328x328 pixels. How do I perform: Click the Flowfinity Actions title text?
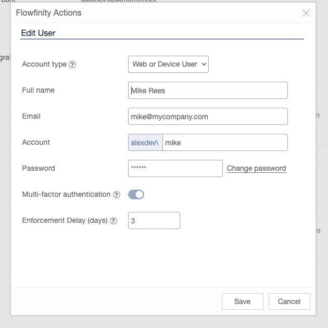click(x=49, y=13)
